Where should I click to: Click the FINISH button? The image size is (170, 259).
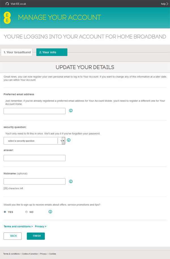(36, 236)
